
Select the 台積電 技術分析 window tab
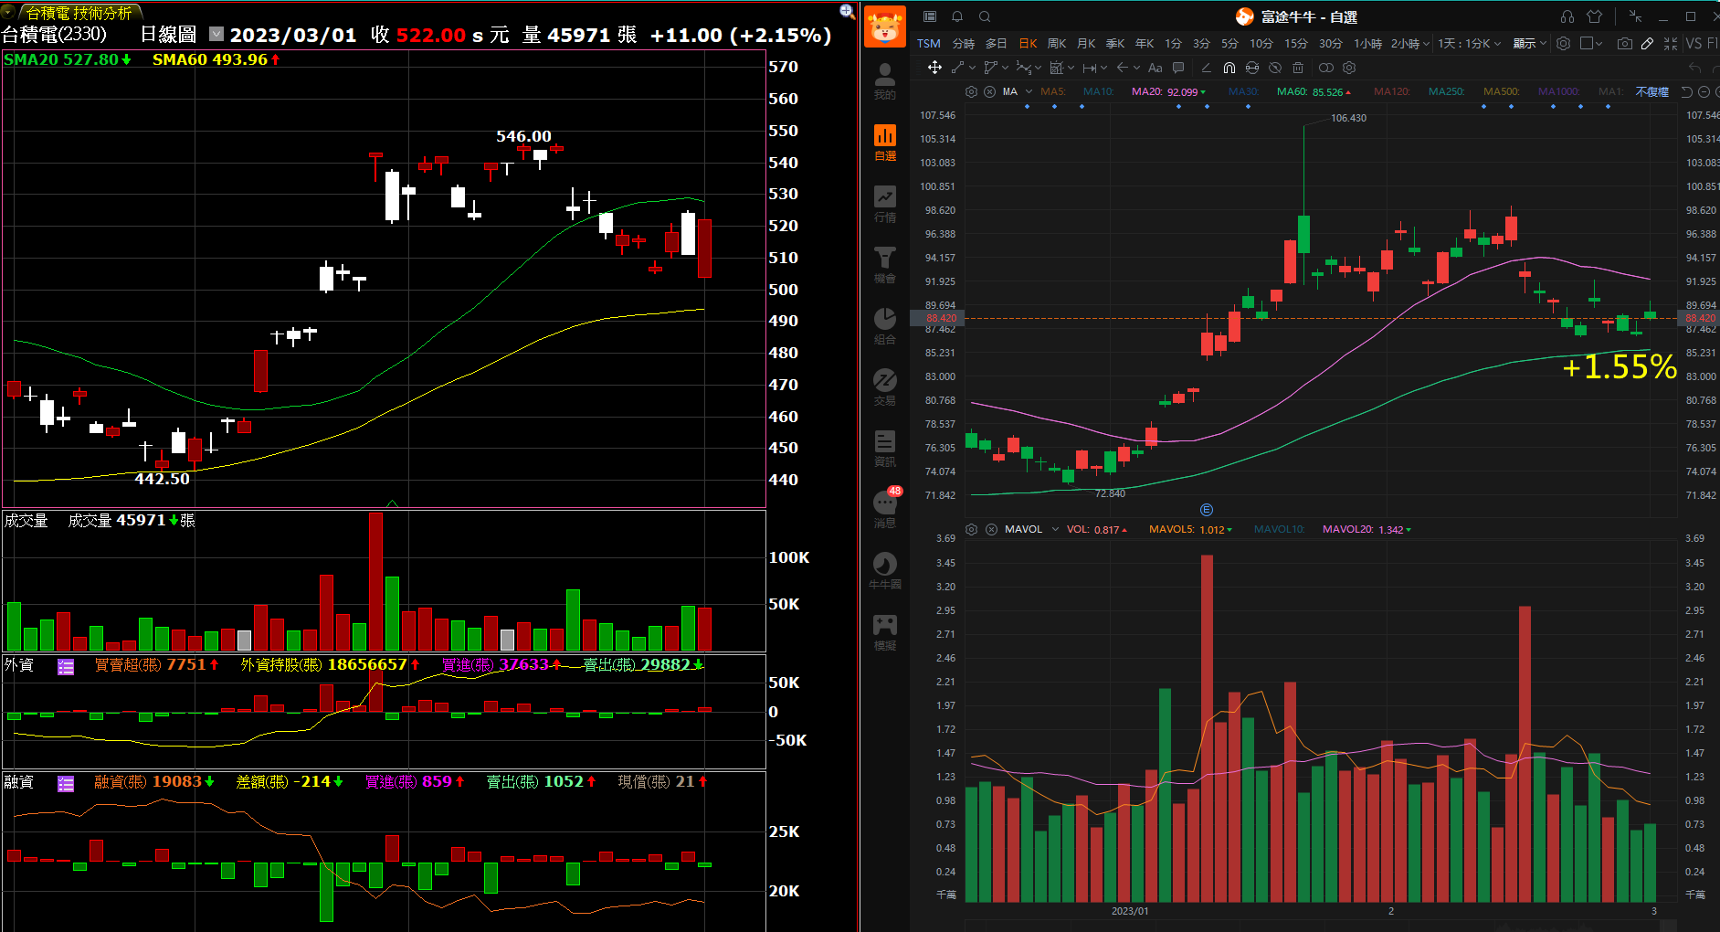79,13
